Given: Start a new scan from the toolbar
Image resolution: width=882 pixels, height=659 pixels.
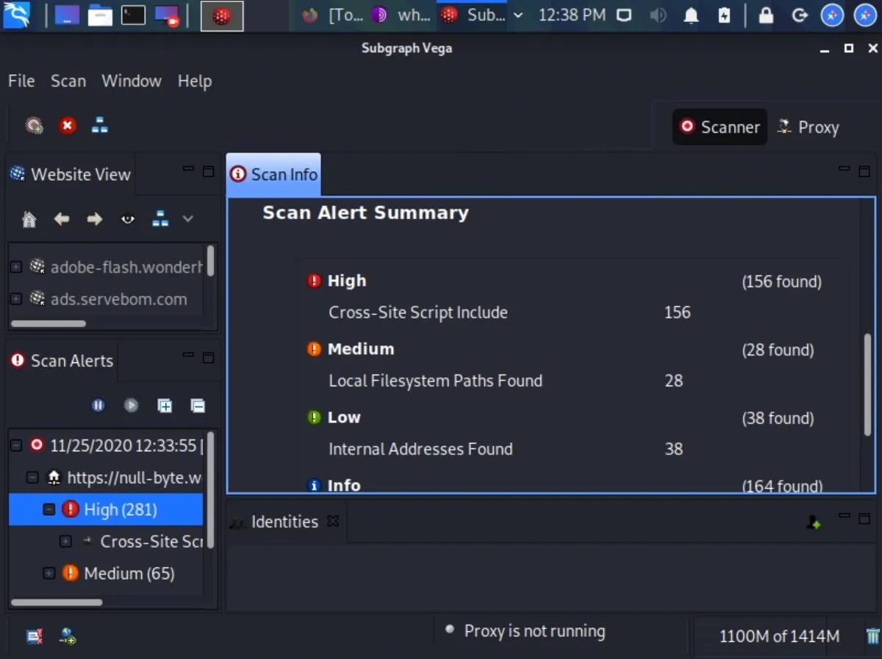Looking at the screenshot, I should click(x=34, y=126).
